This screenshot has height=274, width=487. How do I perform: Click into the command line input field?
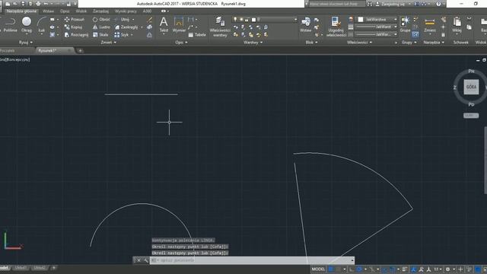pyautogui.click(x=252, y=260)
